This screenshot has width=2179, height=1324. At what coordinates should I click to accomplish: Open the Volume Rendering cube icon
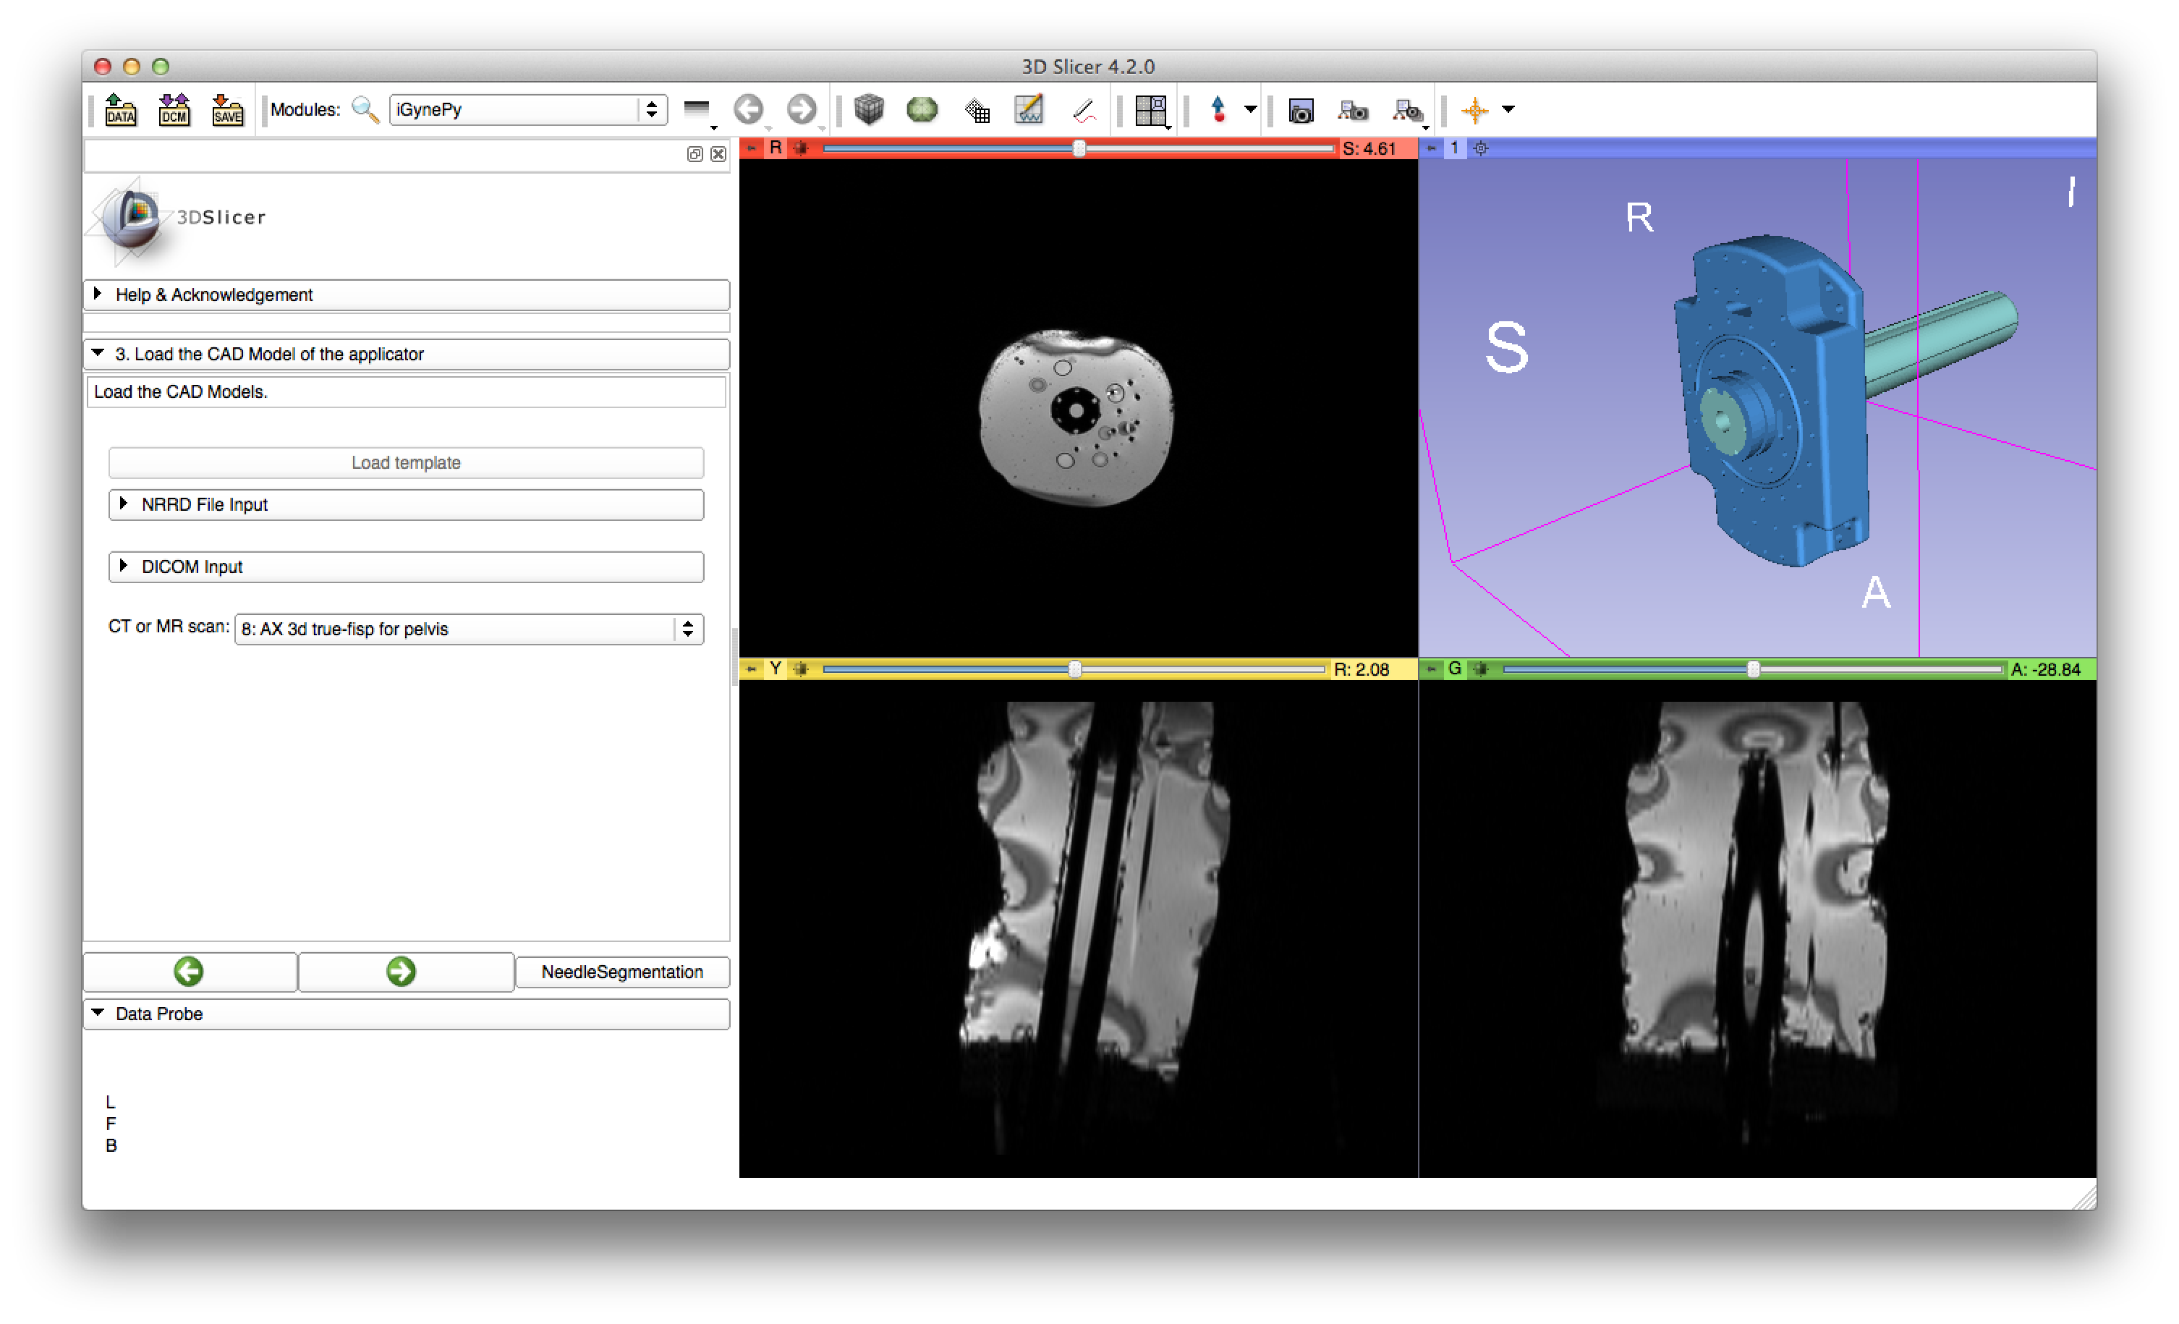click(868, 110)
